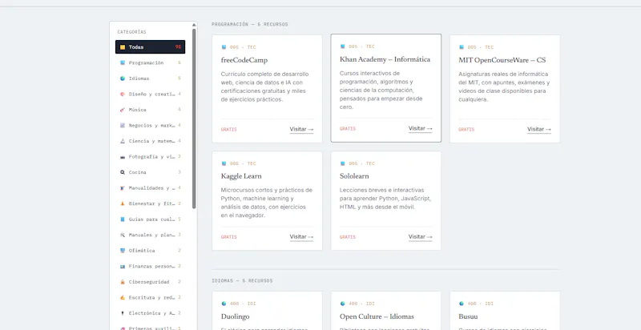Click the 400 · IDI code on the Duolingo card

point(243,304)
